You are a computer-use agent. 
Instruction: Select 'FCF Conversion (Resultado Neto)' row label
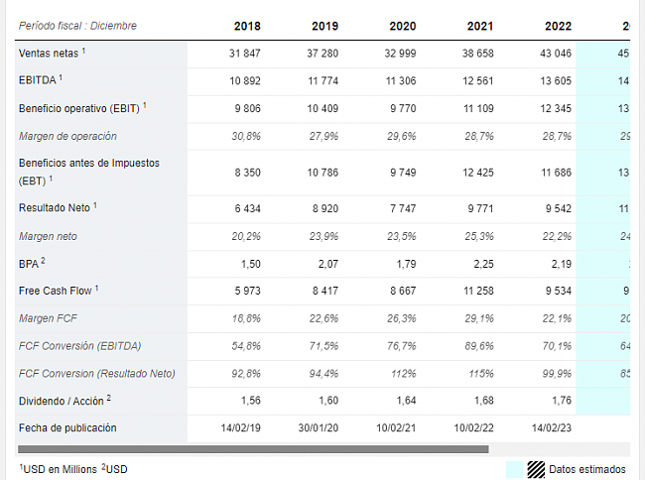pos(97,374)
